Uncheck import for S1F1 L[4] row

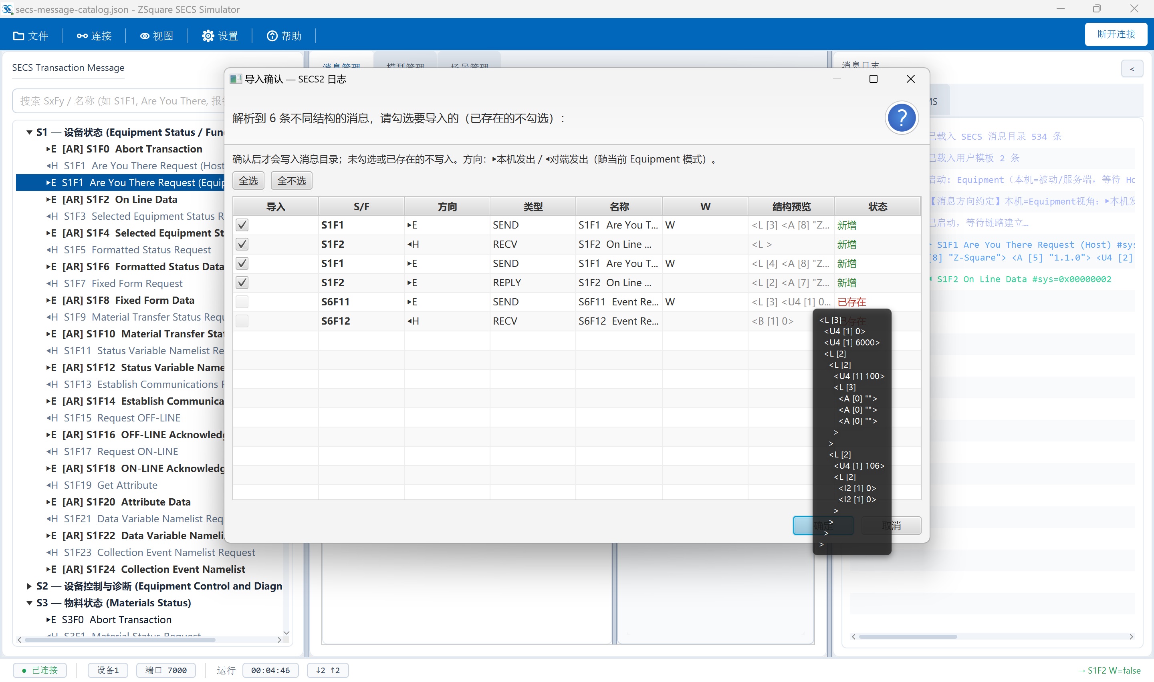[242, 263]
